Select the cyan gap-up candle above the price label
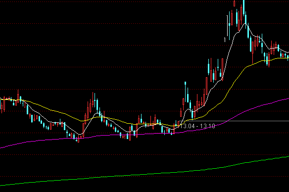 [186, 92]
